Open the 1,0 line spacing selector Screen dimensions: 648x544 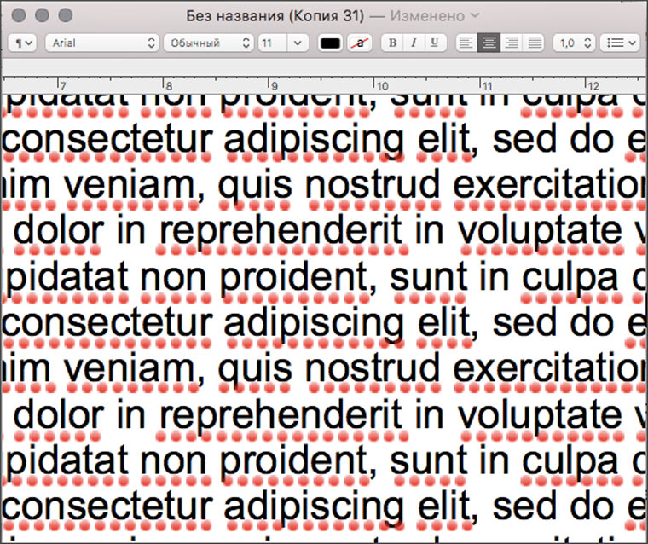click(x=574, y=43)
